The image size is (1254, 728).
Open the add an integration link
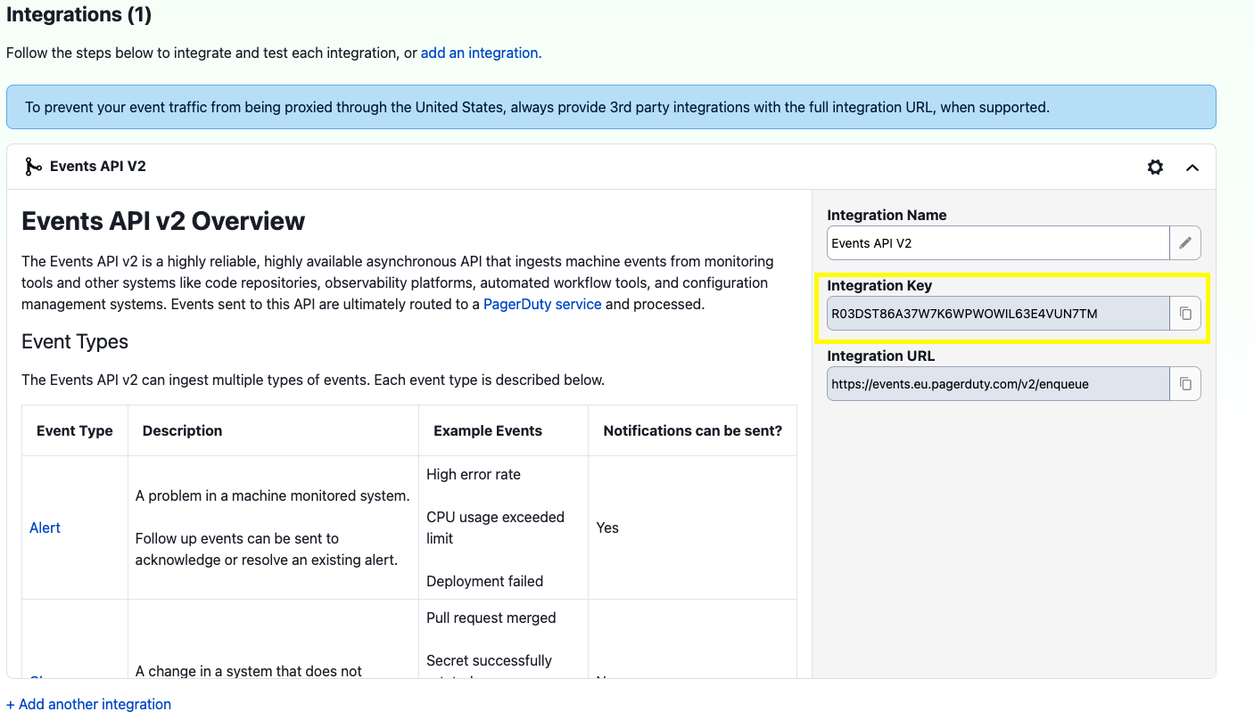pyautogui.click(x=479, y=53)
